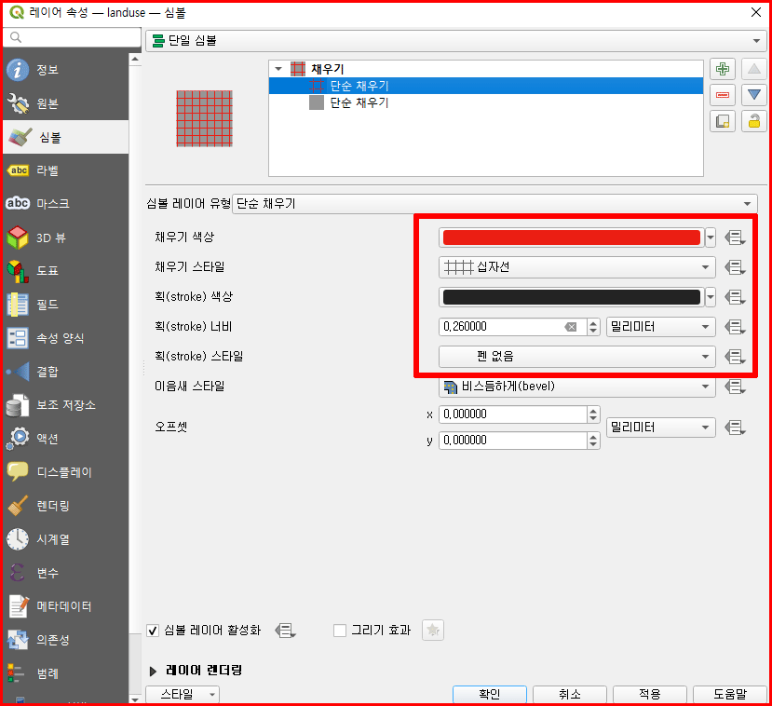772x706 pixels.
Task: Open the 보조 저장소 tab
Action: tap(65, 405)
